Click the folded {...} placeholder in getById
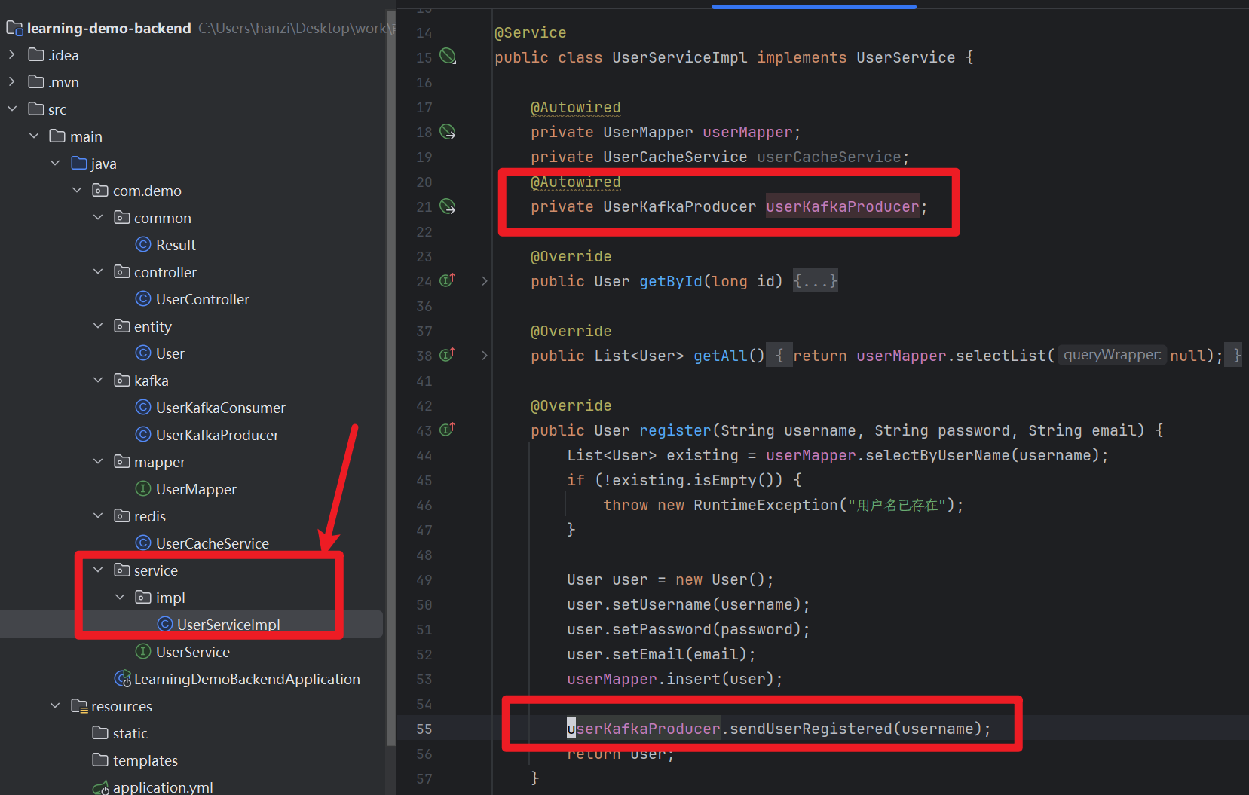1249x795 pixels. (815, 281)
